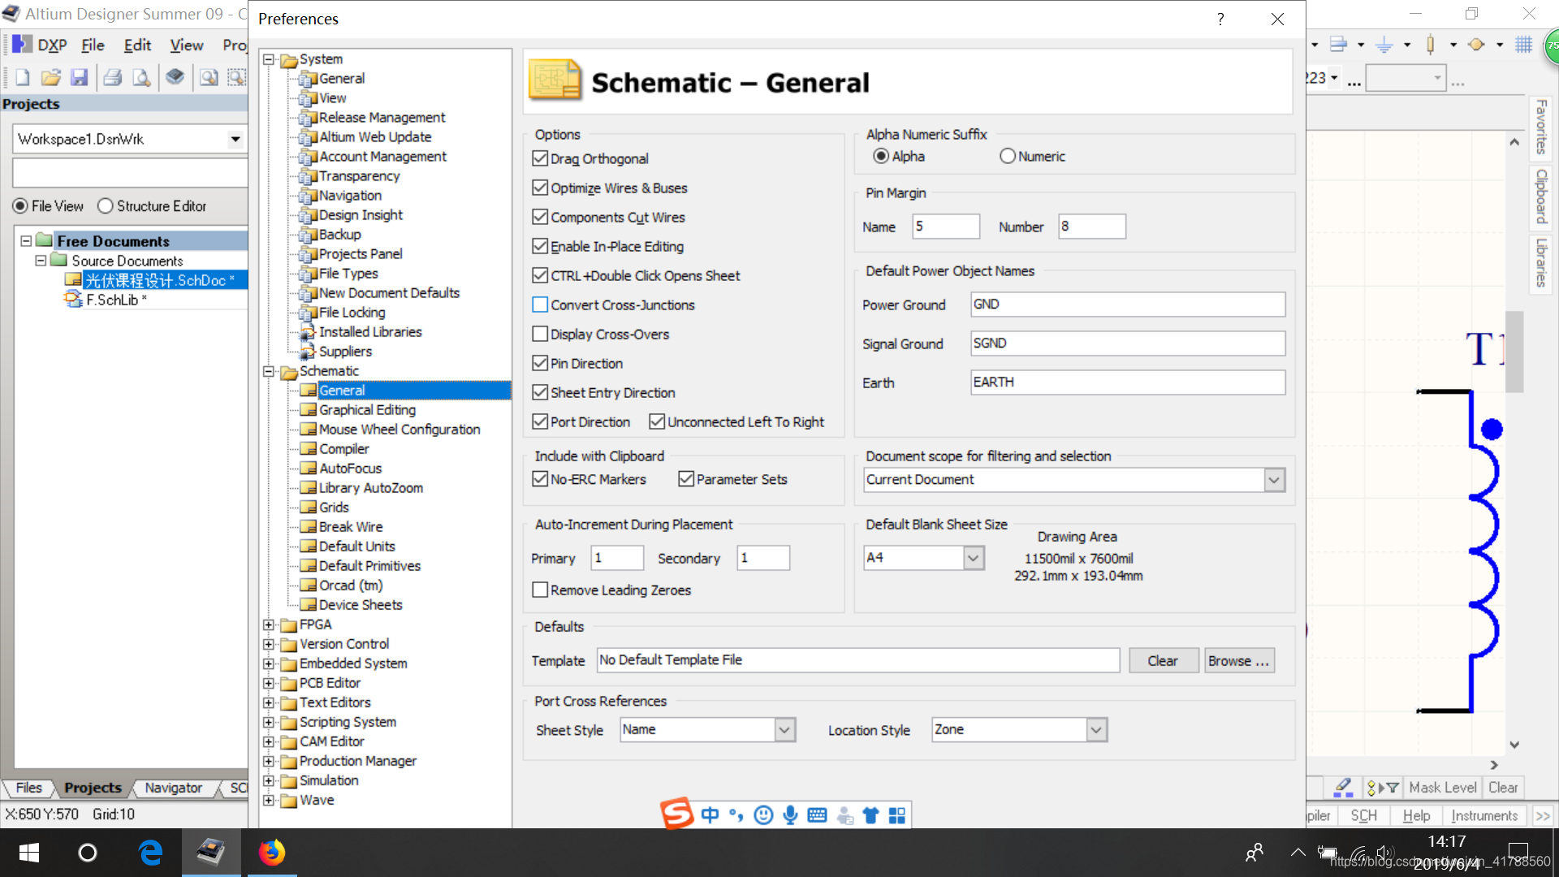Open Microsoft Edge from taskbar
The image size is (1559, 877).
tap(150, 853)
